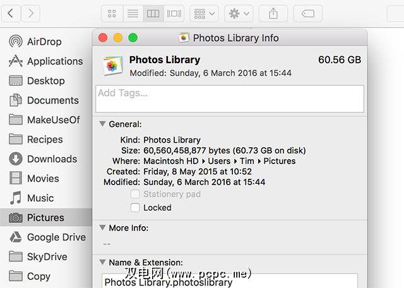The width and height of the screenshot is (404, 288).
Task: Open the Arrange grouping dropdown
Action: [x=205, y=13]
